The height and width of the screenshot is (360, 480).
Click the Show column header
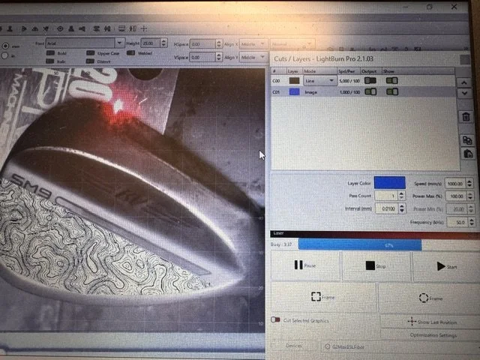coord(418,71)
